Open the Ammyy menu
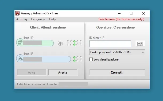163x101 pixels. point(22,19)
